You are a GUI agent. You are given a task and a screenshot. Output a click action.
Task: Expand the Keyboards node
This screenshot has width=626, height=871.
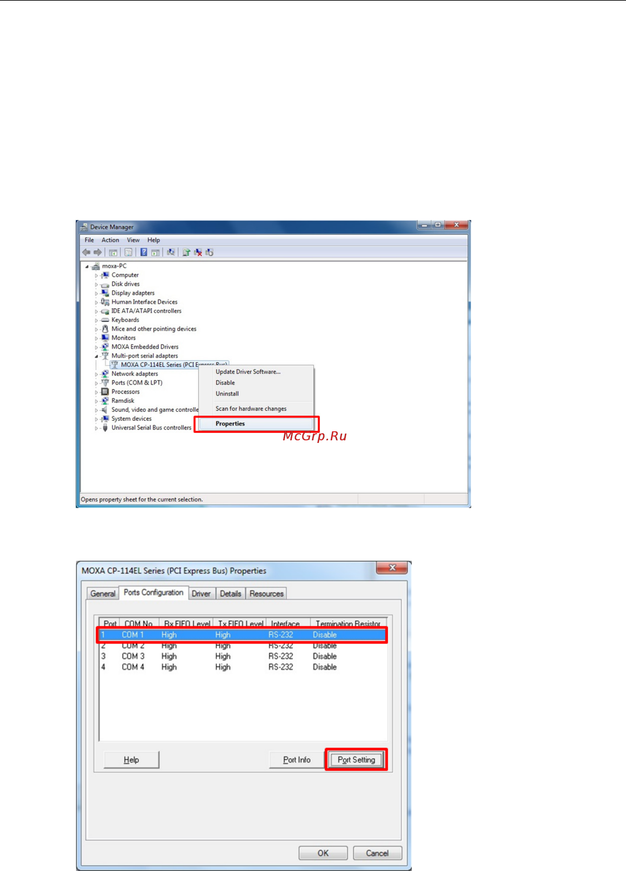96,320
